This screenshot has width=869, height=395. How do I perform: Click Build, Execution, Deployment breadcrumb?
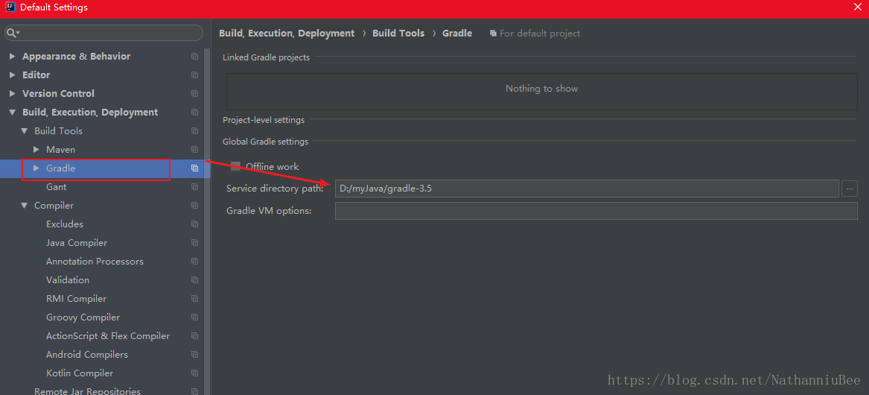(x=287, y=34)
